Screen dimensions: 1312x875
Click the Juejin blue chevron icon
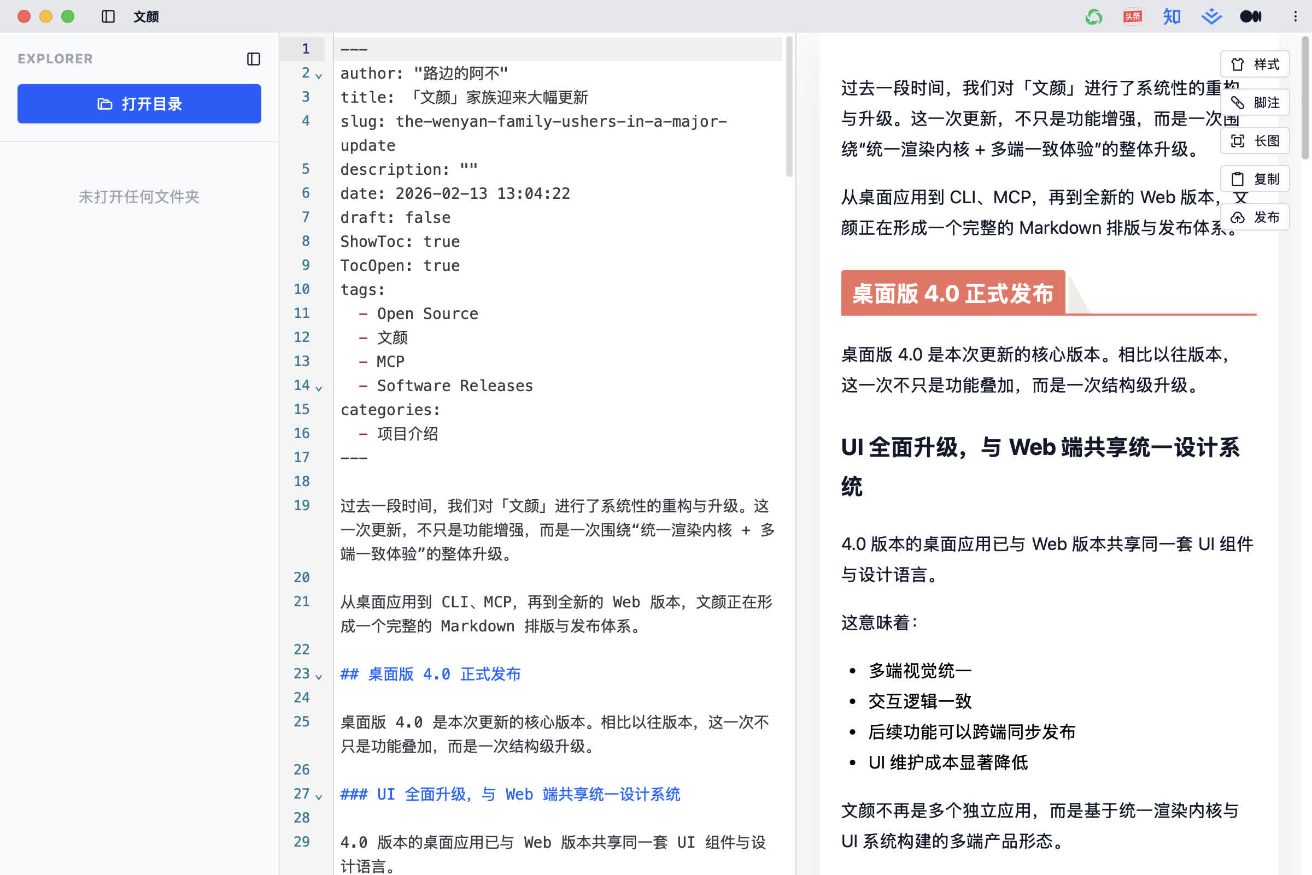(1211, 17)
